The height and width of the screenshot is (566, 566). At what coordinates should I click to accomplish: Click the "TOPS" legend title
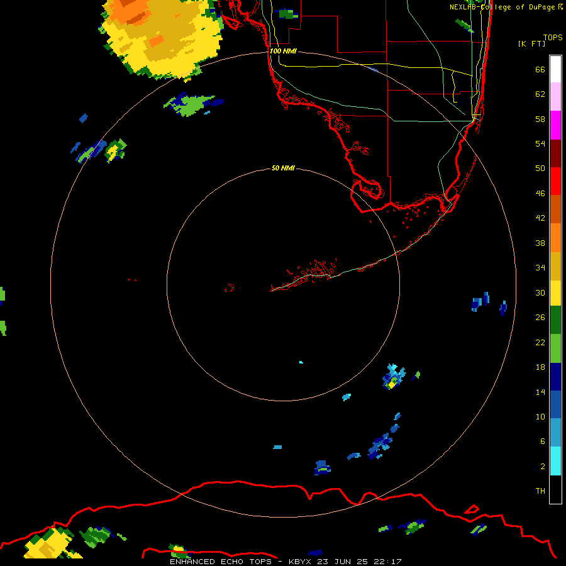(553, 38)
